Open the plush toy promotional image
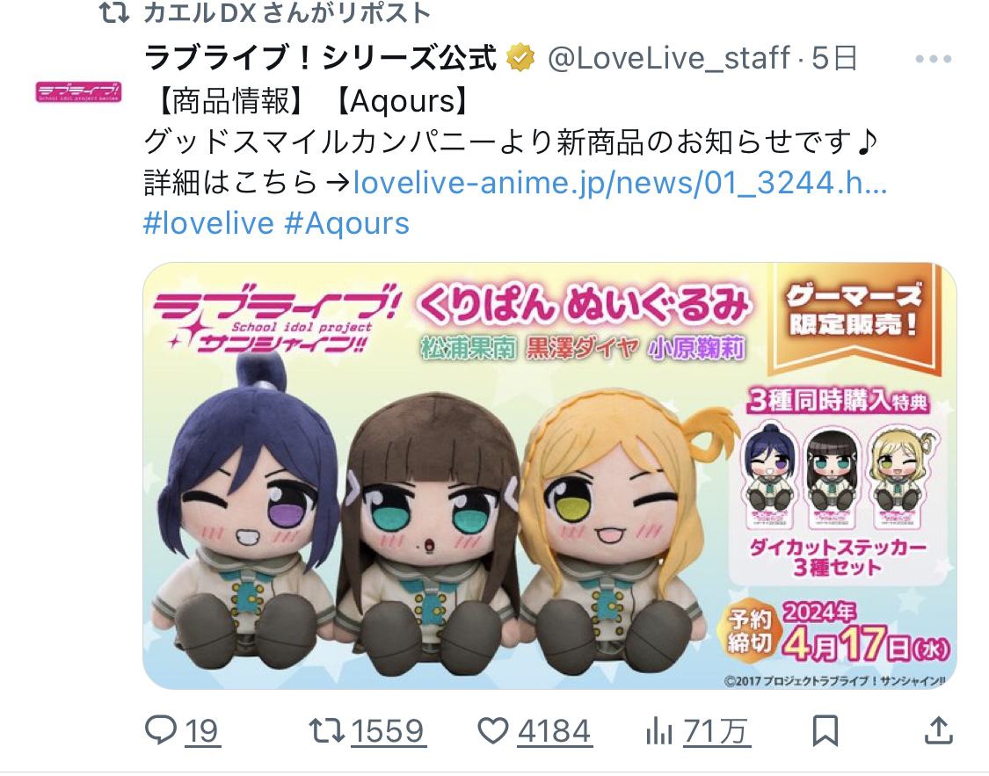Screen dimensions: 989x776 point(549,476)
